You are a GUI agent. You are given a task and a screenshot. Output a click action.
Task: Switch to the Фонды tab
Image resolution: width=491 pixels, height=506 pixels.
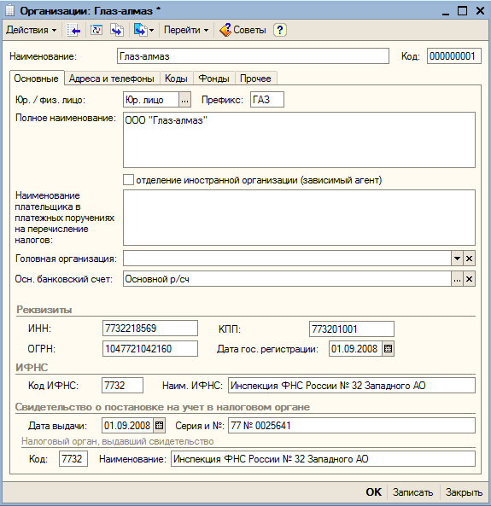click(x=213, y=79)
